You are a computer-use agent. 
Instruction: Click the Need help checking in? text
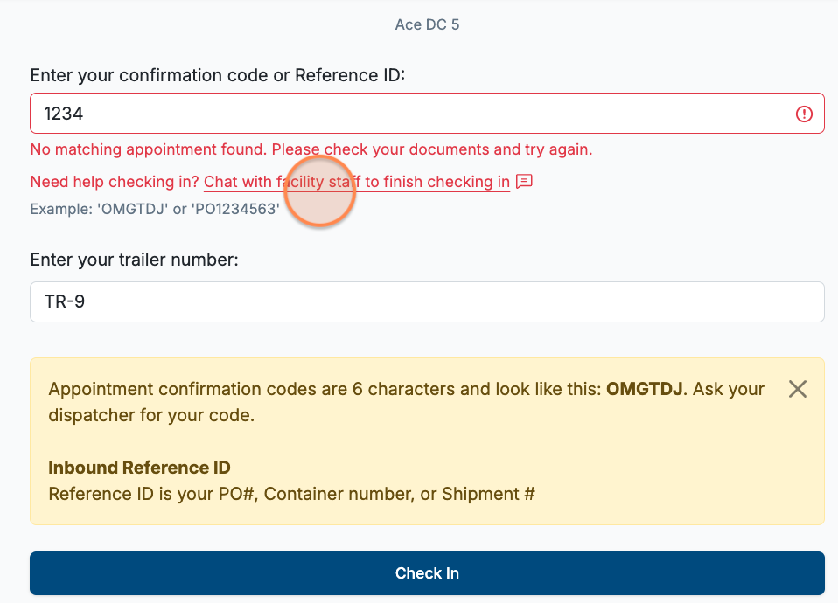115,182
